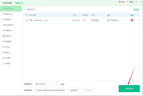Switch to PDF转Excel
Viewport: 143px width, 96px height.
11,14
